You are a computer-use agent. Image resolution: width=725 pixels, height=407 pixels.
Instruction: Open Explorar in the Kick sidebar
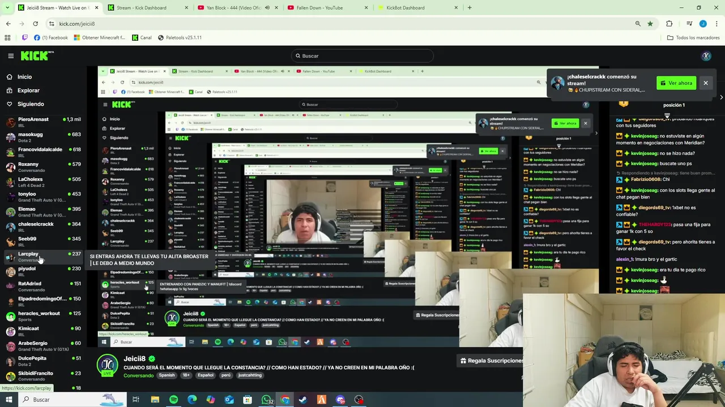point(28,90)
